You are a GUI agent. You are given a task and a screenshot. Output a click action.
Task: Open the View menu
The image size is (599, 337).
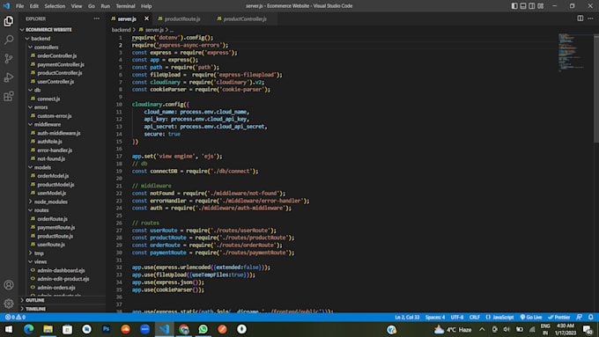coord(77,6)
